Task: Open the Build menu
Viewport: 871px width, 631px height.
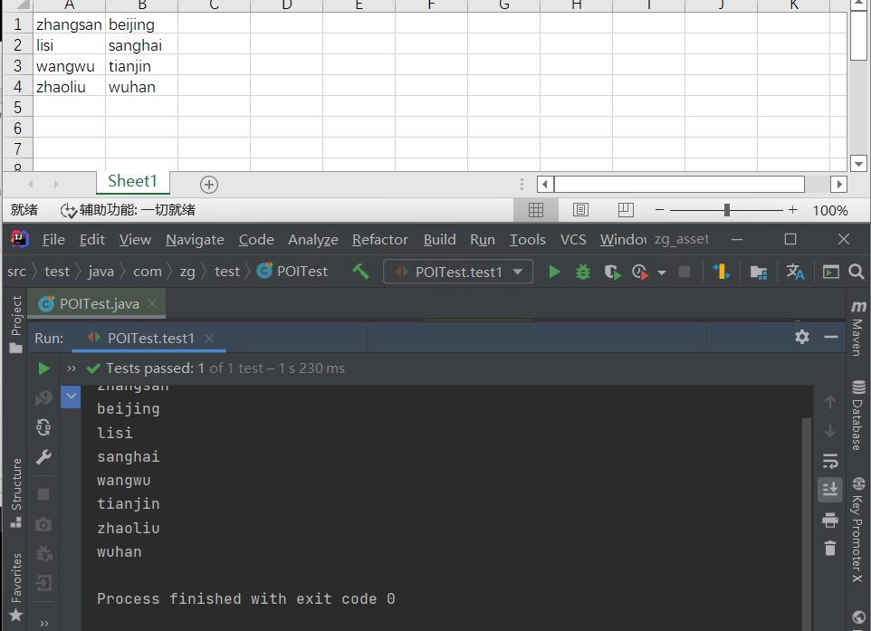Action: pyautogui.click(x=439, y=239)
